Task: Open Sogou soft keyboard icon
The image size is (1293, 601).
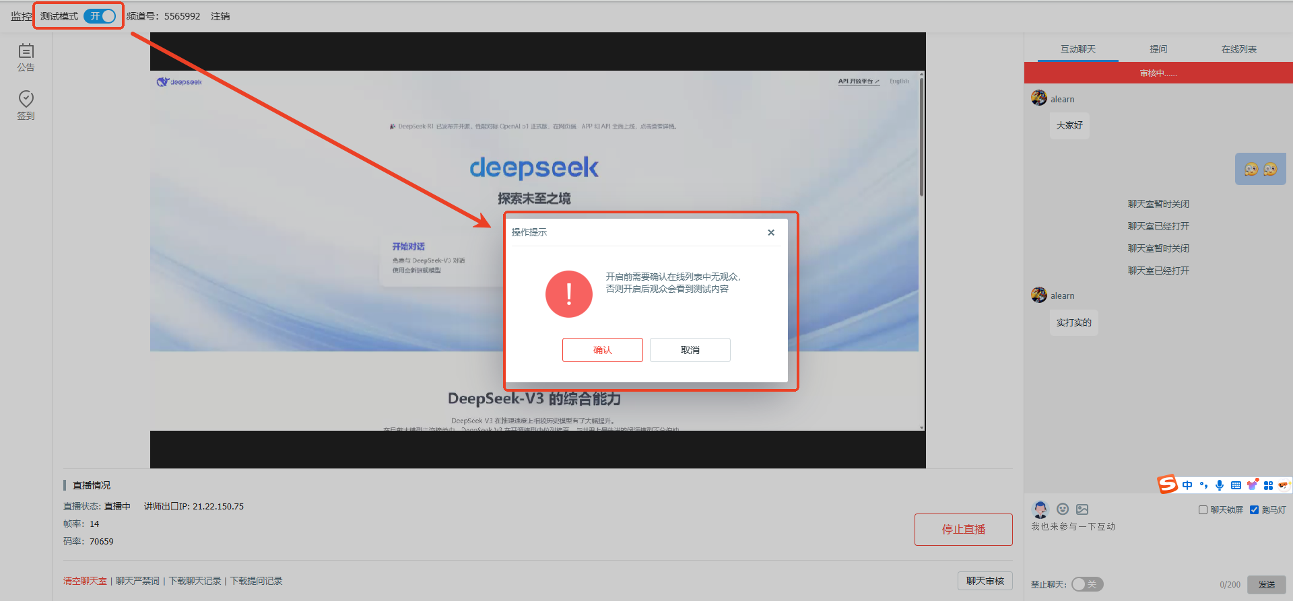Action: click(x=1236, y=485)
